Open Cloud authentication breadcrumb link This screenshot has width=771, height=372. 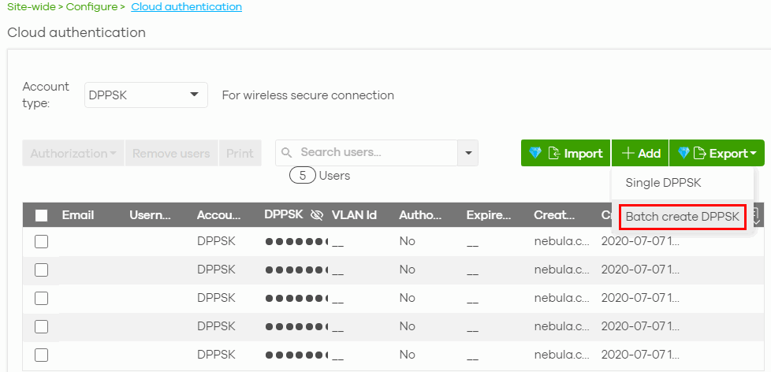pos(186,7)
